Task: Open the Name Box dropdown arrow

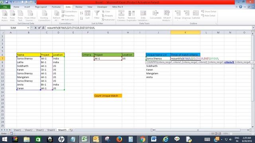Action: [28, 28]
